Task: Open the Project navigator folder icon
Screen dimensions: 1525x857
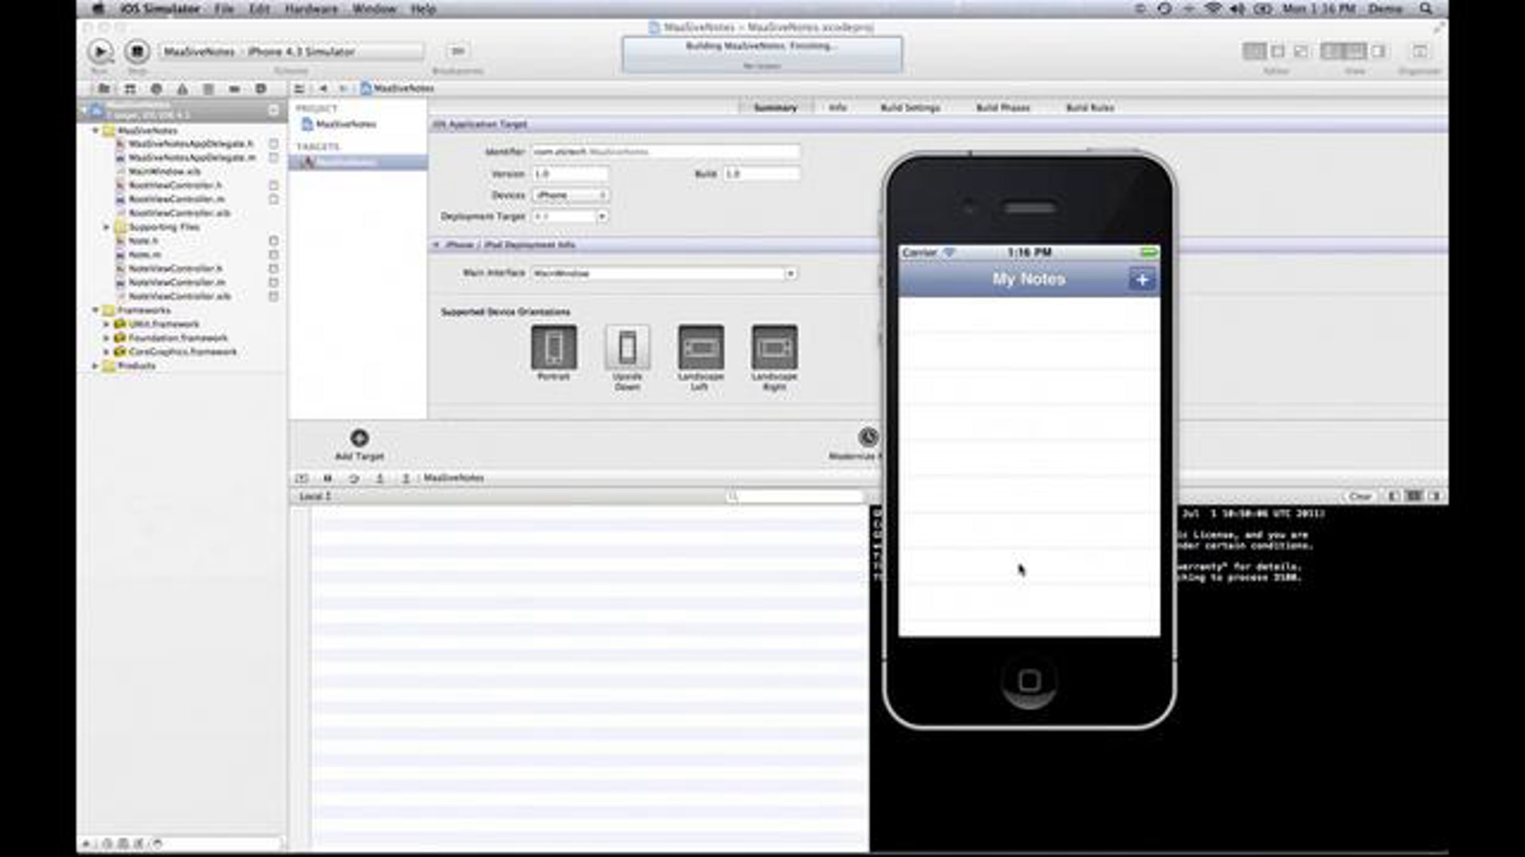Action: (x=104, y=89)
